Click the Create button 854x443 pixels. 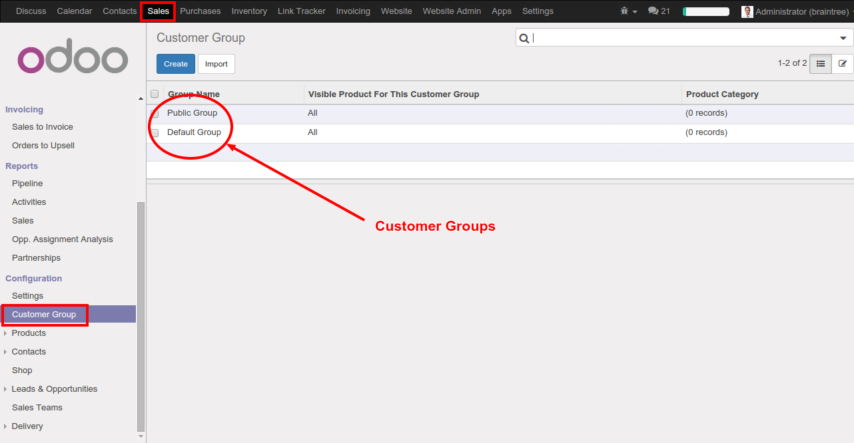[175, 63]
